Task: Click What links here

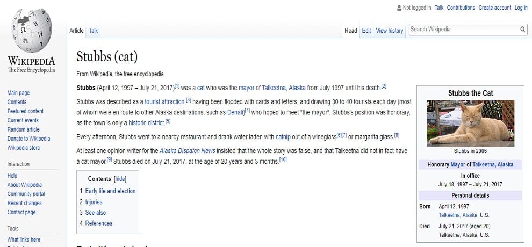Action: 24,239
